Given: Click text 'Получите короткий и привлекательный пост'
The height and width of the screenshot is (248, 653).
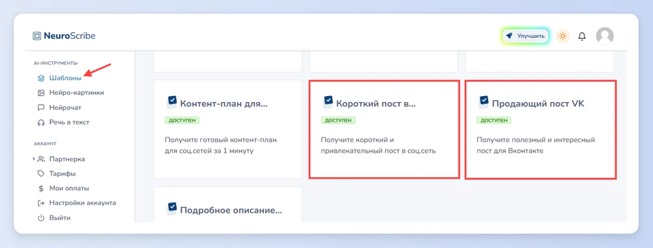Looking at the screenshot, I should pos(378,145).
